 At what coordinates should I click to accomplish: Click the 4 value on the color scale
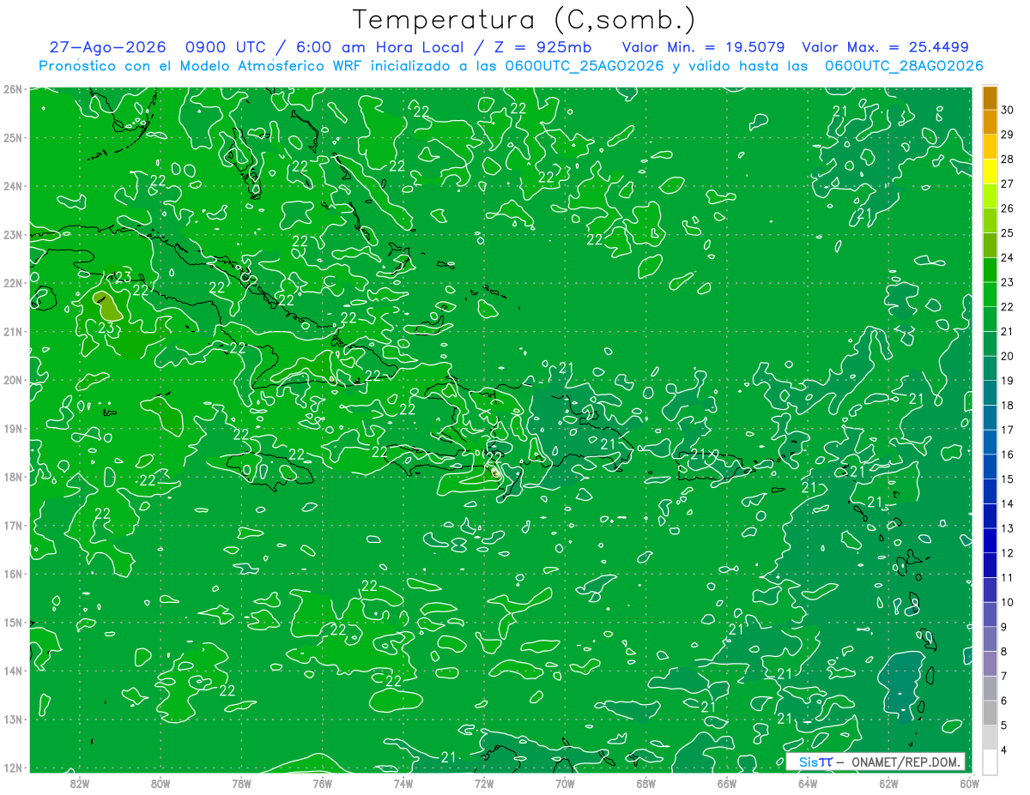tap(1005, 750)
